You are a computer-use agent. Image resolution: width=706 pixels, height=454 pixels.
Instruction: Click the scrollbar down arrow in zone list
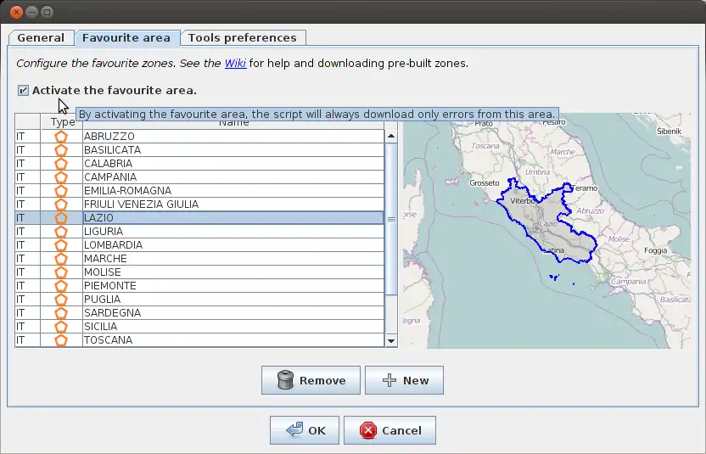point(391,340)
